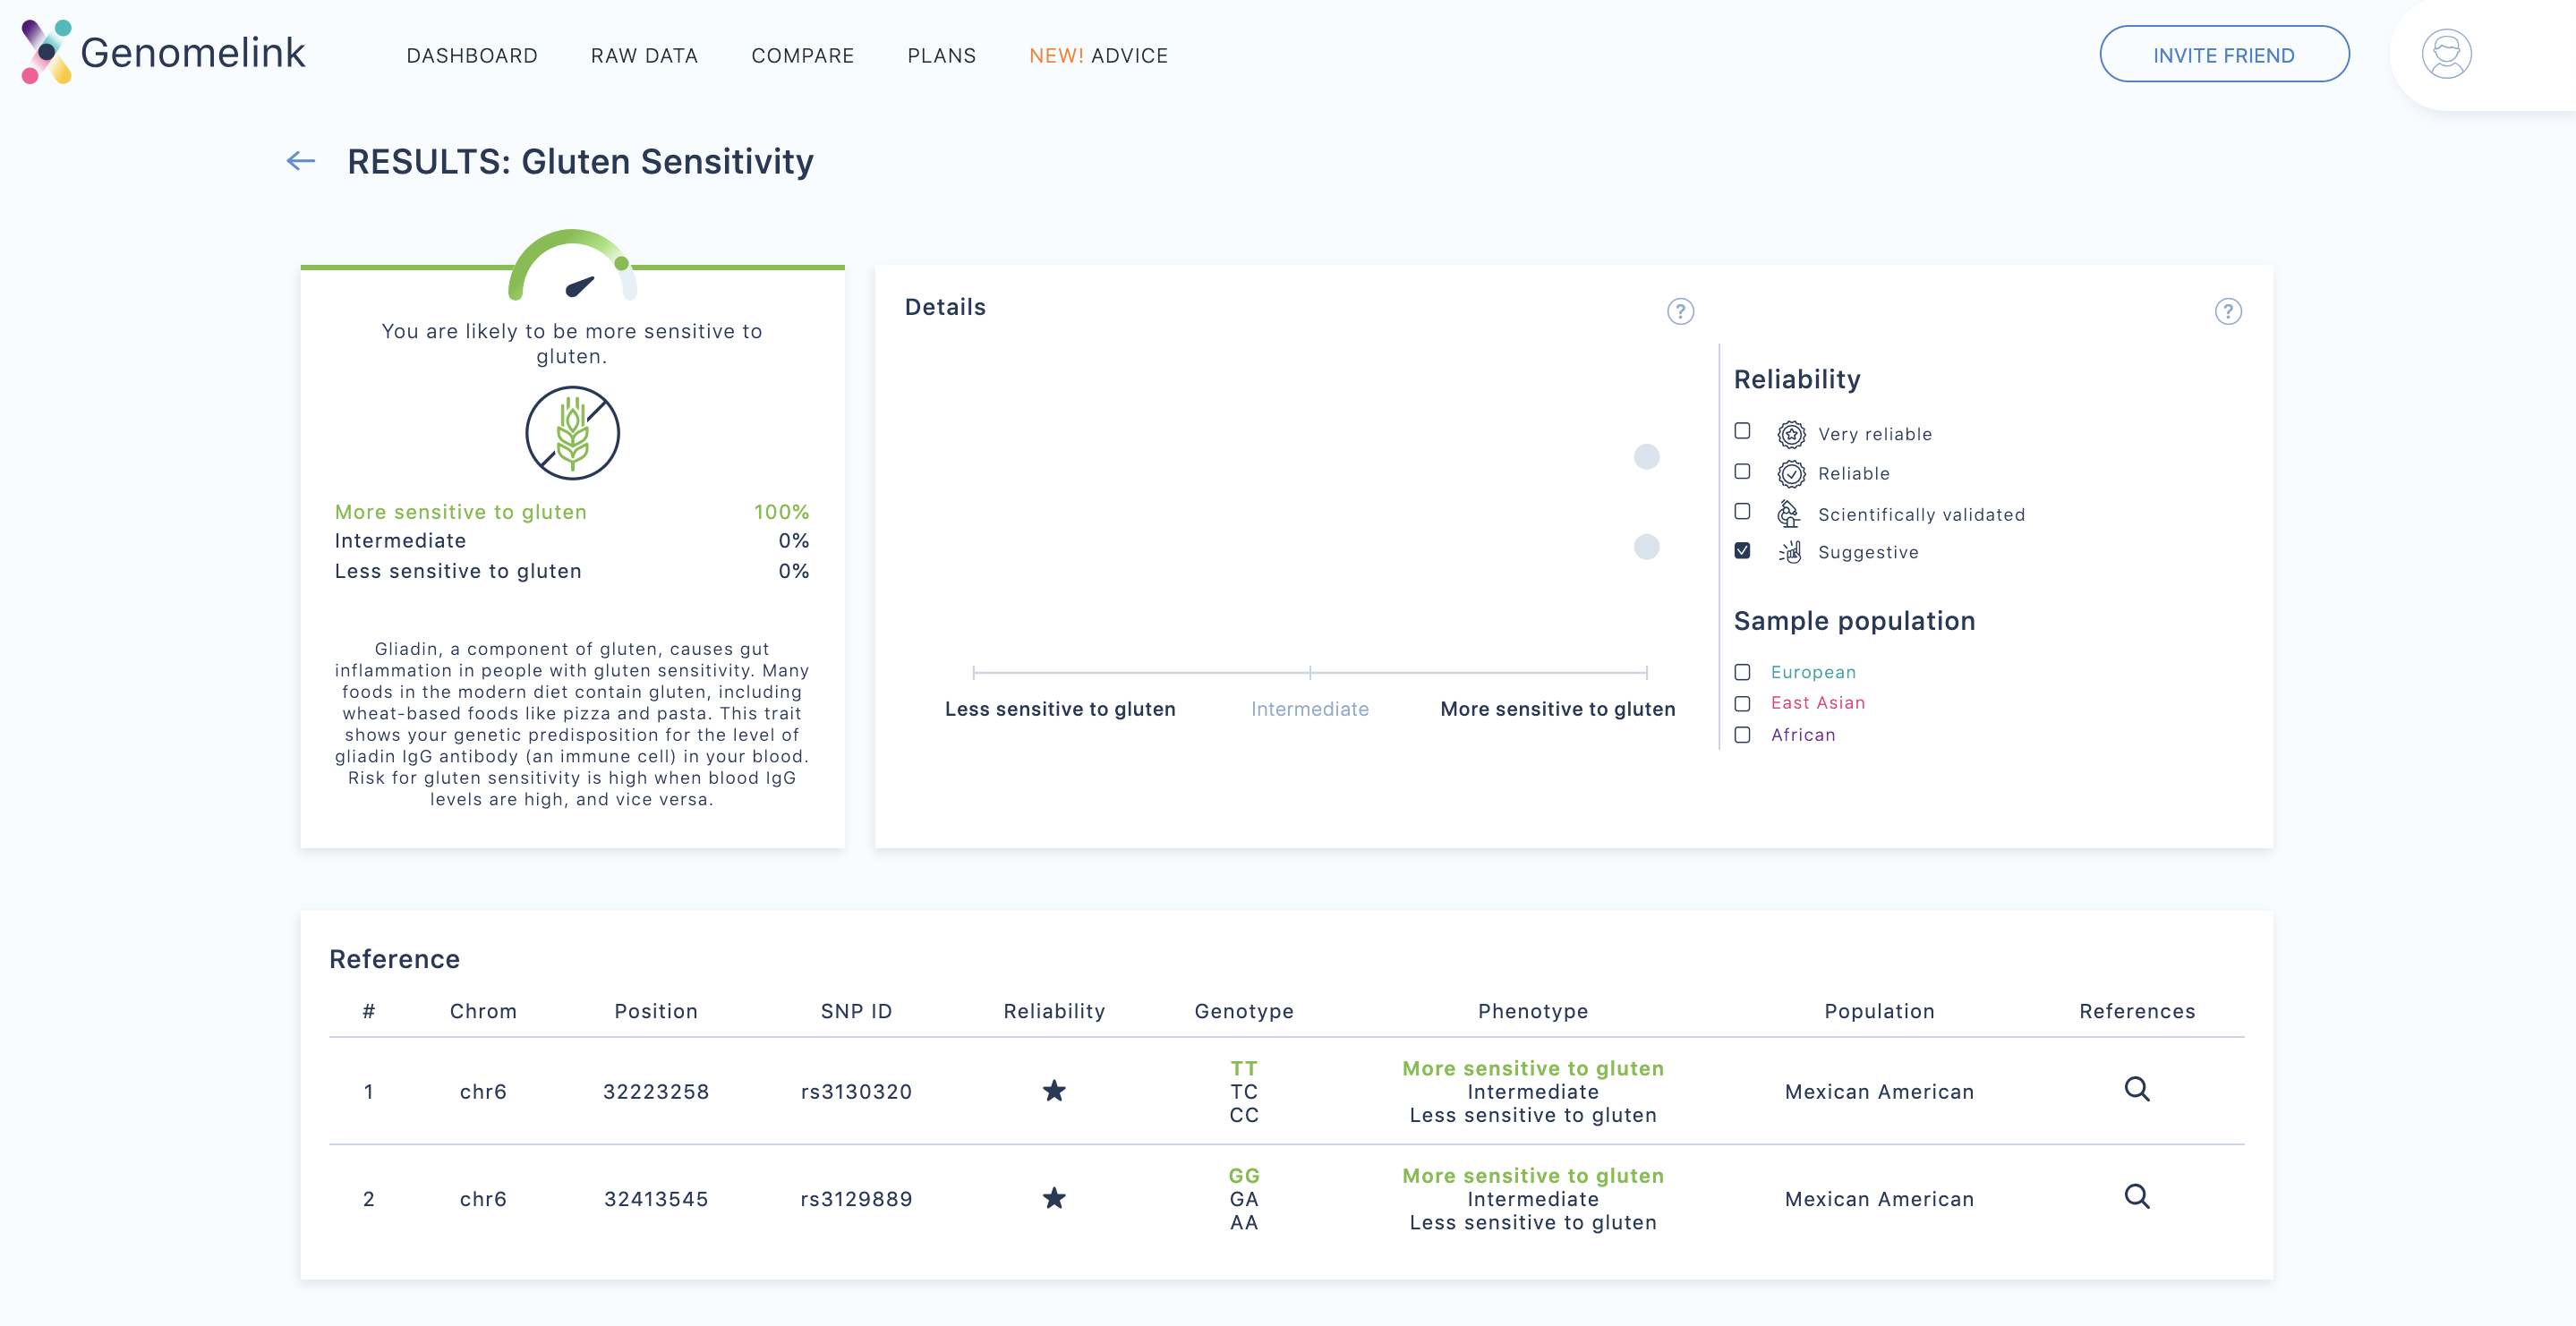Click the lower data point in the Details chart
The height and width of the screenshot is (1326, 2576).
click(x=1646, y=547)
